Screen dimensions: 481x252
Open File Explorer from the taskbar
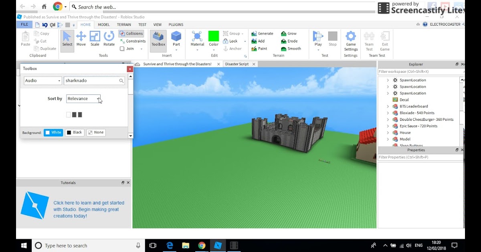click(x=186, y=246)
